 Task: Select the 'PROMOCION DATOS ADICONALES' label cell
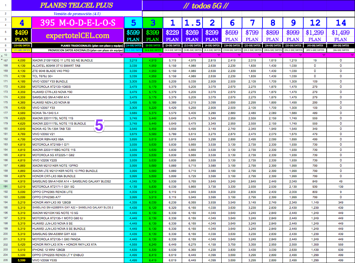coord(78,50)
